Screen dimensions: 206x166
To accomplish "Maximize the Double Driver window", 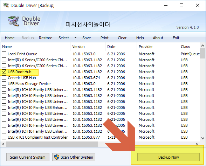I will coord(181,5).
